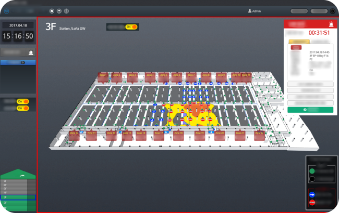Click the blue arrow icon in legend

pyautogui.click(x=312, y=194)
